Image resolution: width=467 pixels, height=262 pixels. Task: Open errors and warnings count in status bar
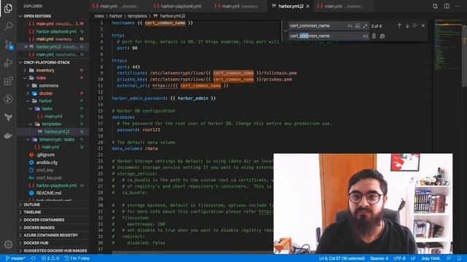[50, 258]
